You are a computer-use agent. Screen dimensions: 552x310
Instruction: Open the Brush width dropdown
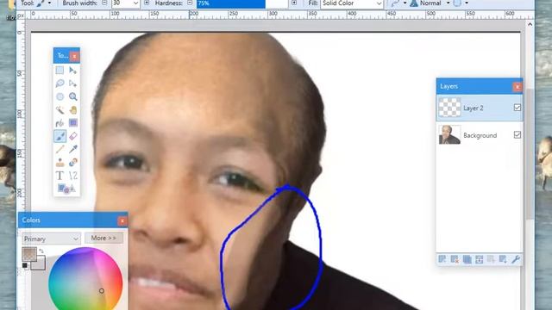(135, 3)
